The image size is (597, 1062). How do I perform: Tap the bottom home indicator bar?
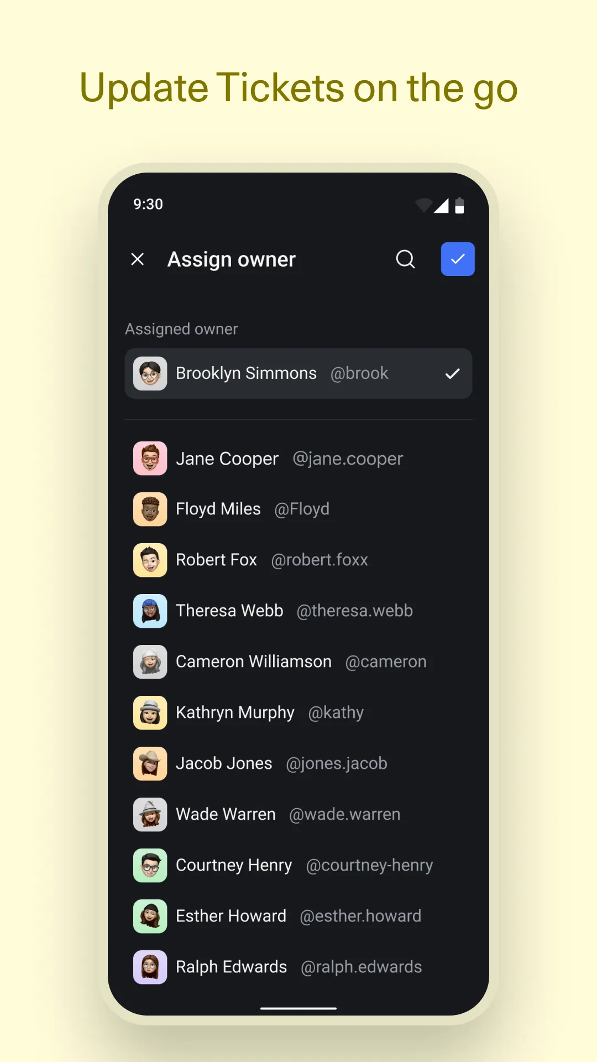click(x=298, y=1008)
